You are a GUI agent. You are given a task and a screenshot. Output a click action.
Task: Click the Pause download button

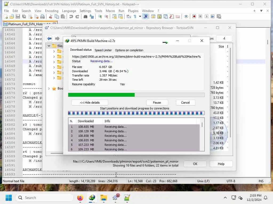157,103
